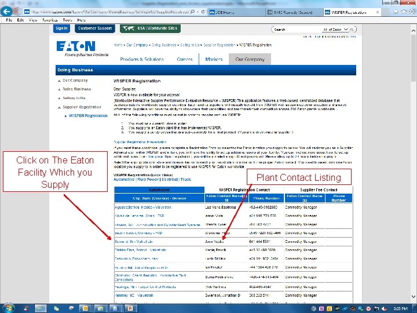Click the WISPER Registration sidebar link

(x=88, y=116)
